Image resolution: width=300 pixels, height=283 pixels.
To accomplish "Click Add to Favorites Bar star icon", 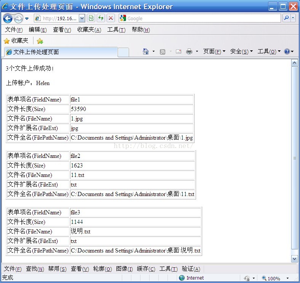I will (x=40, y=41).
